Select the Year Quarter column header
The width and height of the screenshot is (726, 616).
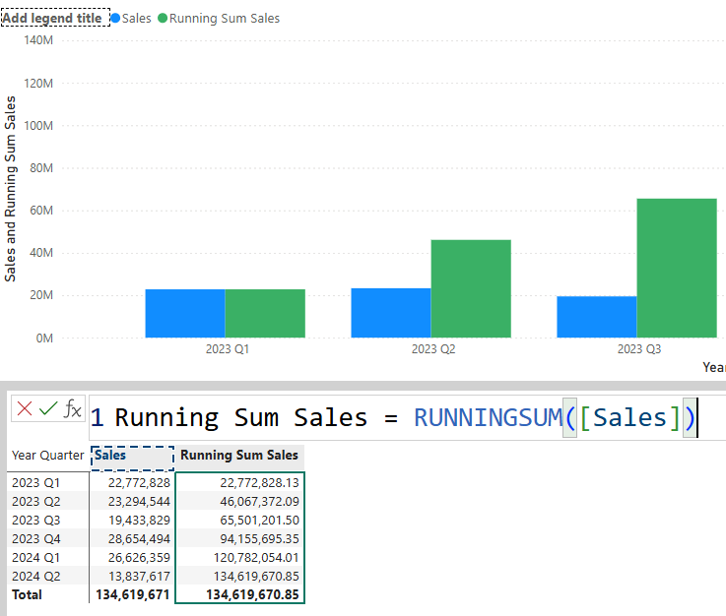pyautogui.click(x=47, y=455)
